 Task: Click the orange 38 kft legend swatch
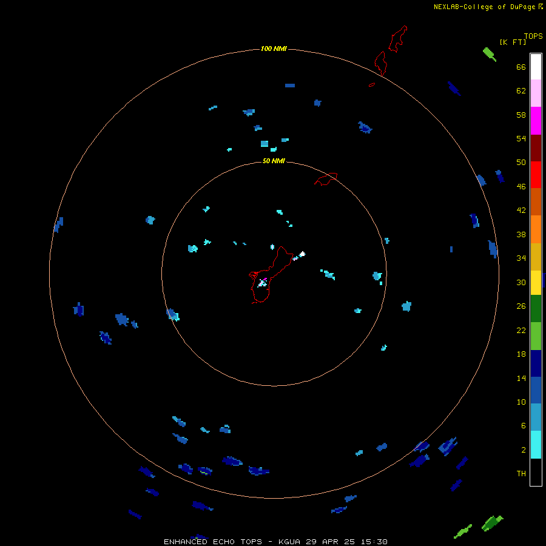536,229
